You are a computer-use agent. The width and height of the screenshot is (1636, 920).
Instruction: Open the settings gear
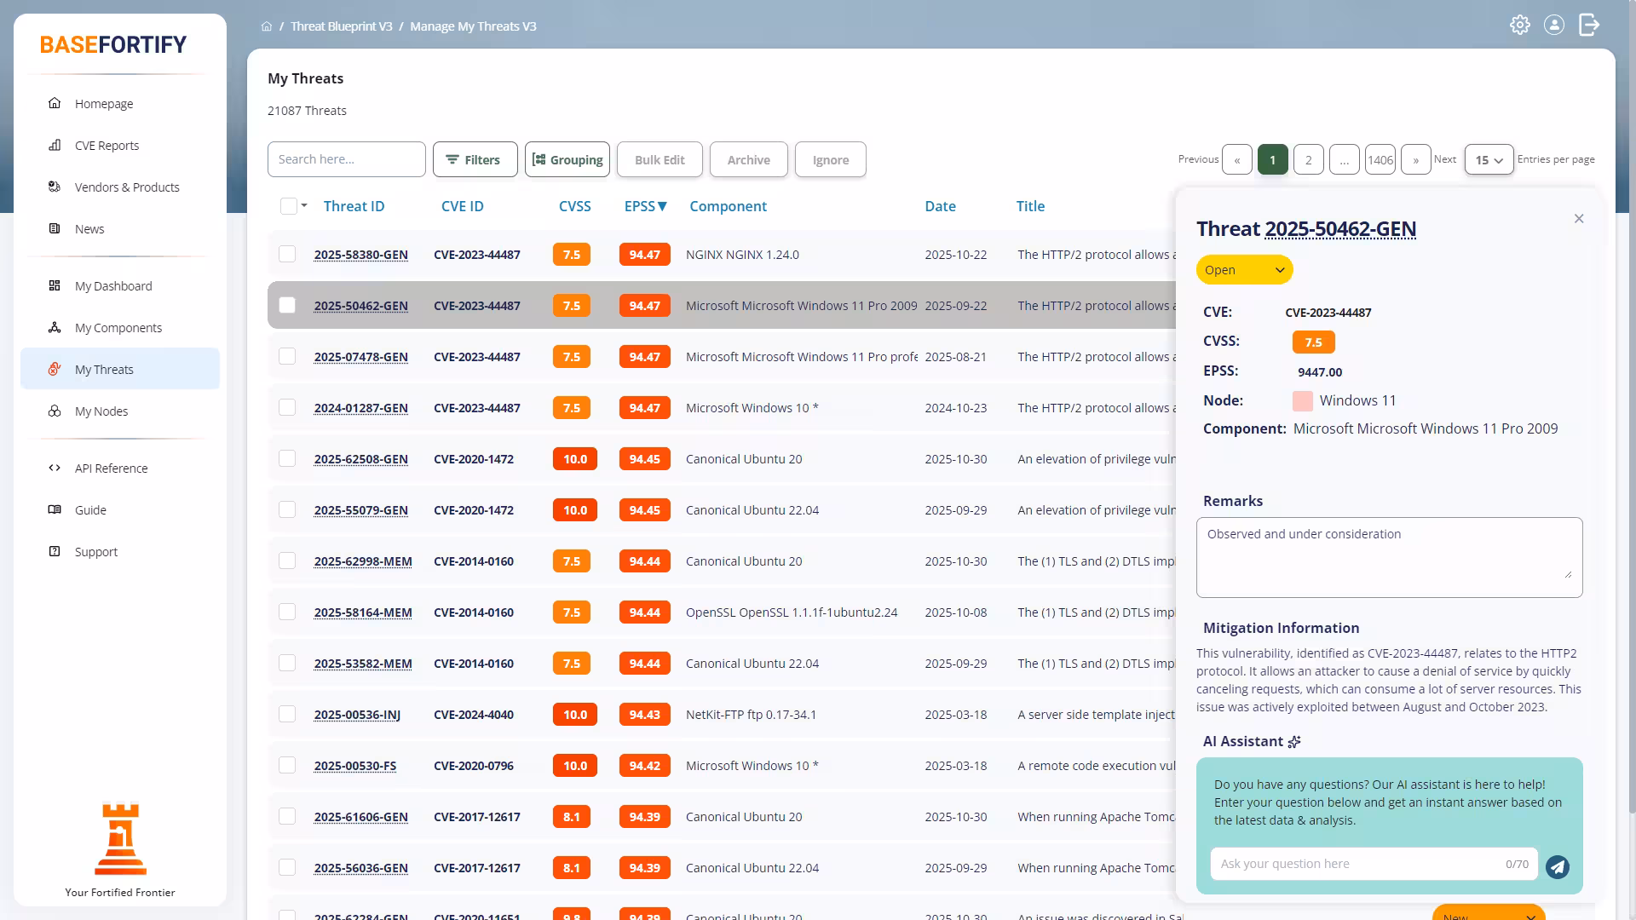1520,25
